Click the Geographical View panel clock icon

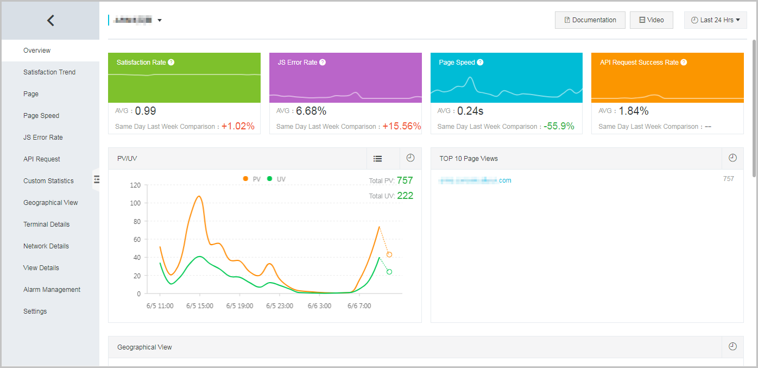click(x=732, y=347)
